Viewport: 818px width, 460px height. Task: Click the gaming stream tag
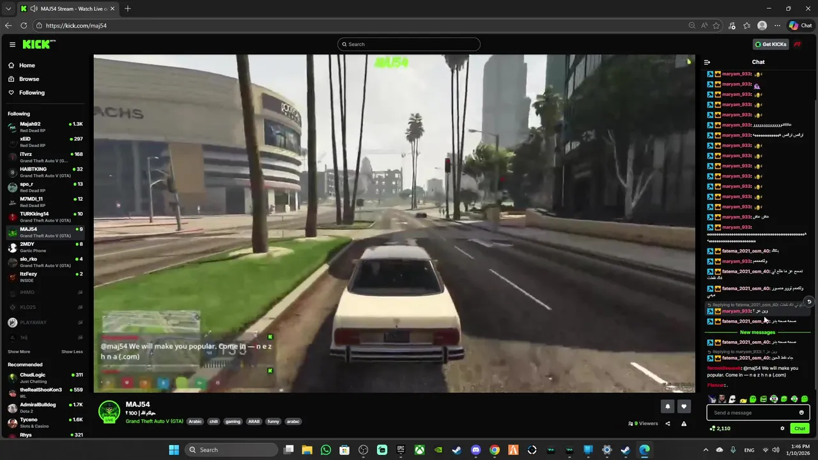pyautogui.click(x=233, y=422)
